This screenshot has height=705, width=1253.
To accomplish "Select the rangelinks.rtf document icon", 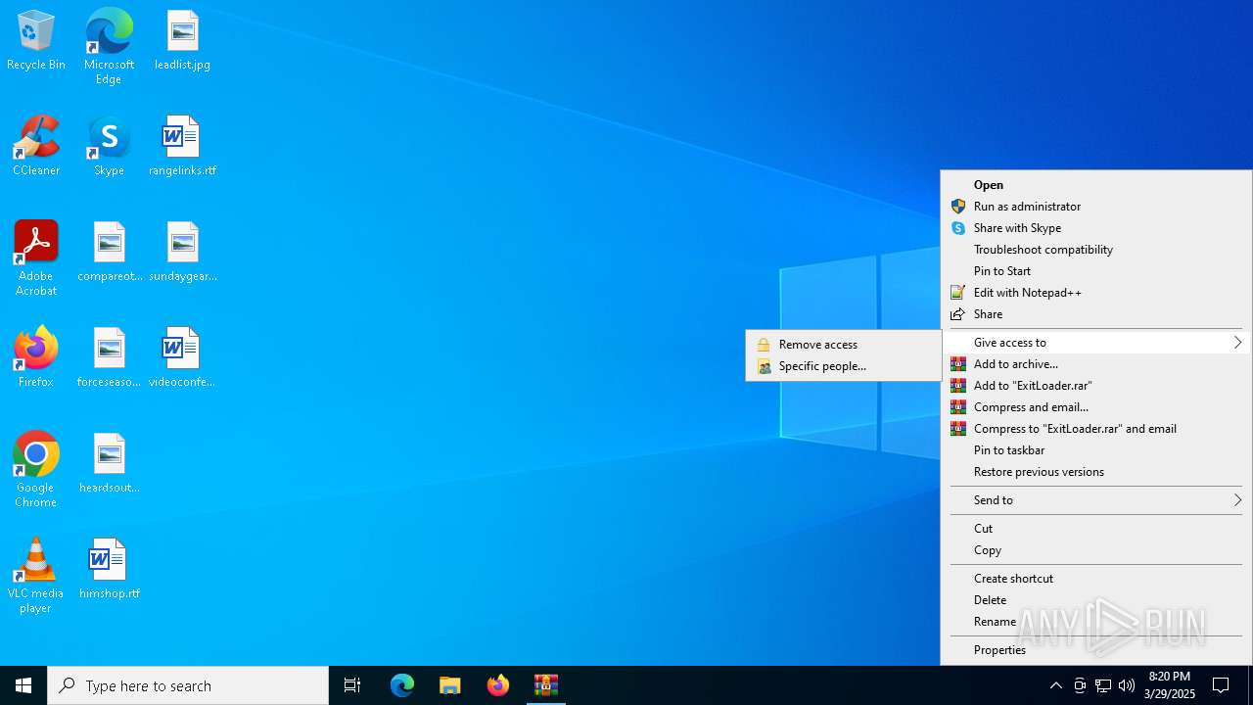I will tap(182, 147).
